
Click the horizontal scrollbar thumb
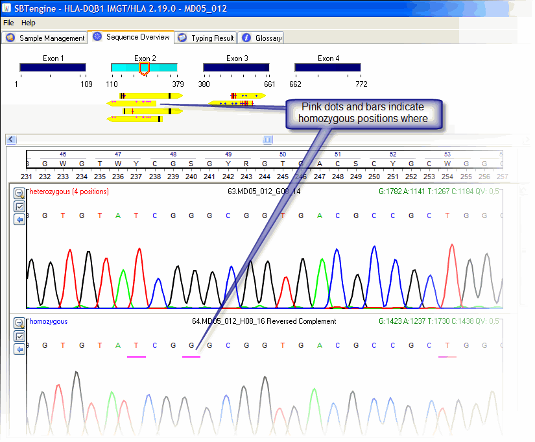pos(267,140)
